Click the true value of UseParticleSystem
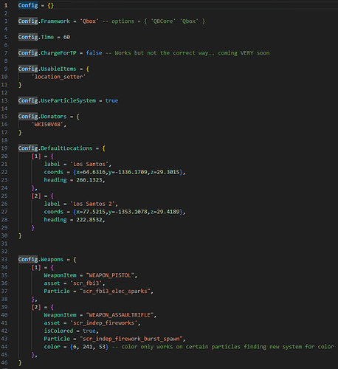This screenshot has height=369, width=338. tap(111, 100)
